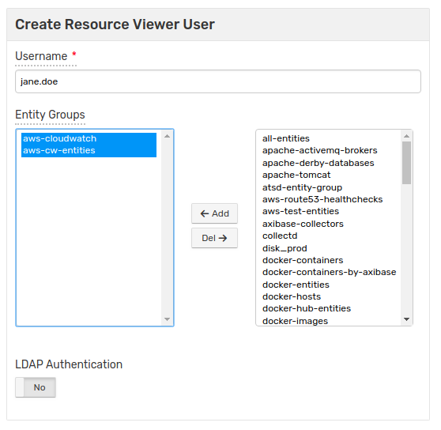Click the right list's scroll-down arrow
Screen dimensions: 441x430
406,319
